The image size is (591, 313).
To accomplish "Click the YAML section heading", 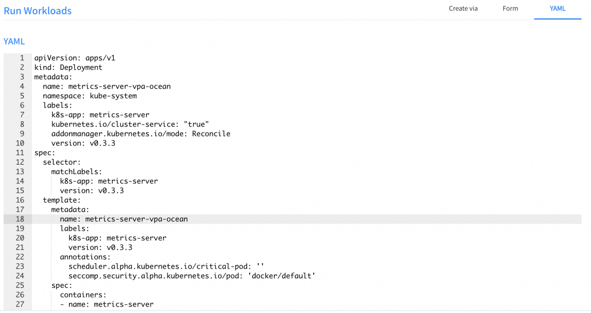I will [x=14, y=41].
